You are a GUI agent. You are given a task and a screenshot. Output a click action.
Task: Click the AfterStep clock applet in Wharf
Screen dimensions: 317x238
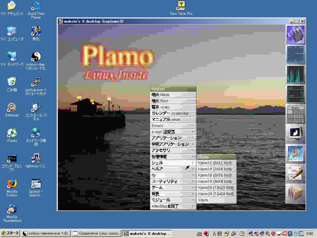point(296,55)
